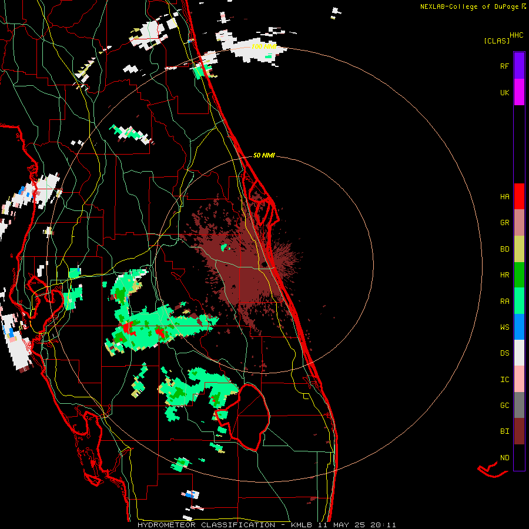Click the brown BI legend swatch
529x529 pixels.
pos(519,431)
